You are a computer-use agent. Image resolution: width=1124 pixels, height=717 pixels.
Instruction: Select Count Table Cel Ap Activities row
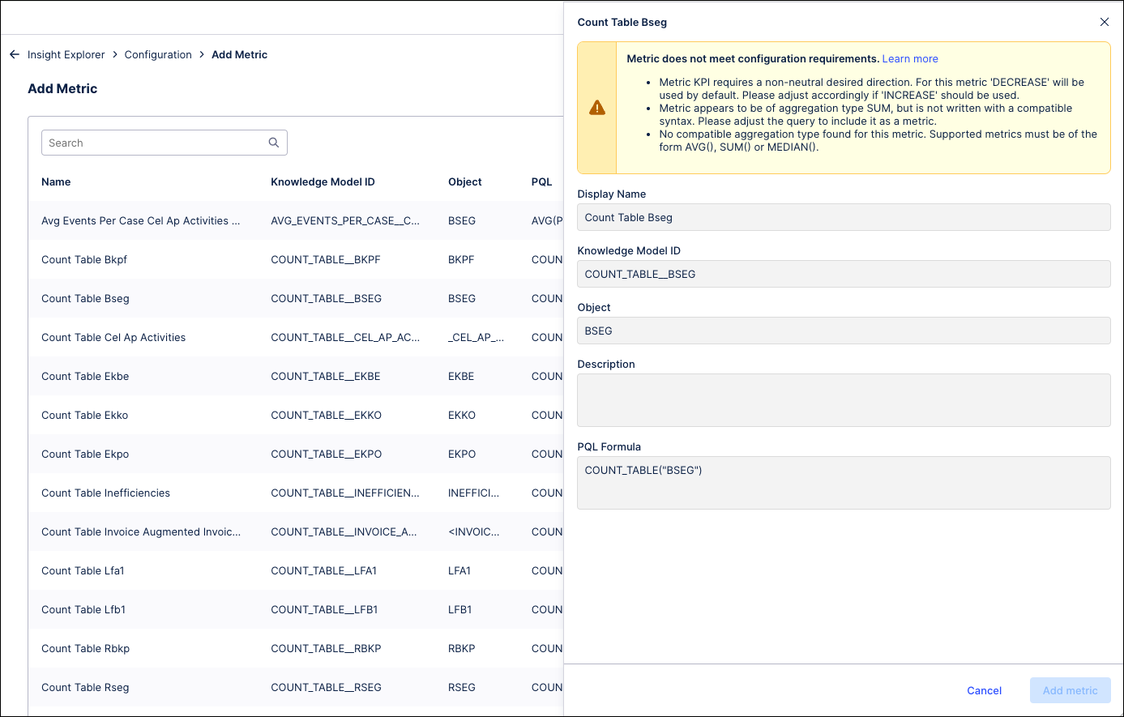[296, 337]
